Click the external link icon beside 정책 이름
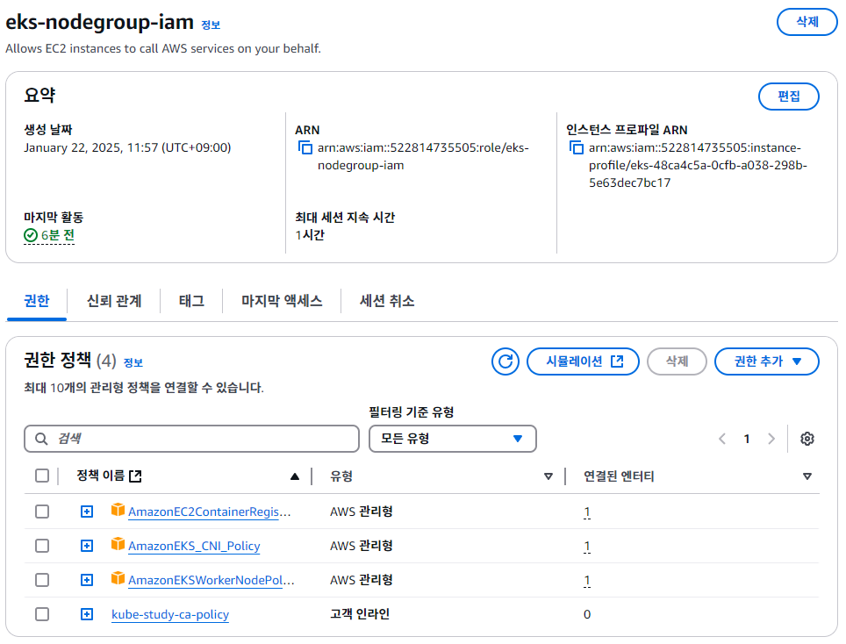 point(135,476)
